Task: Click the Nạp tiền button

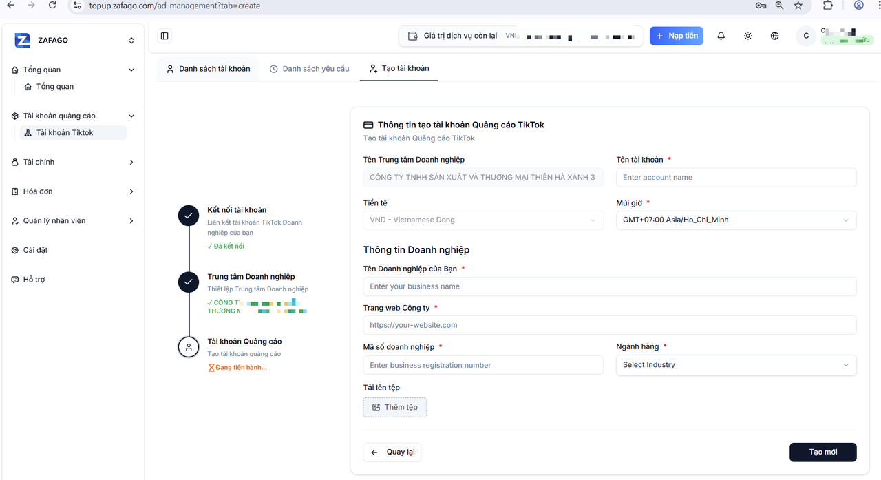Action: click(677, 36)
